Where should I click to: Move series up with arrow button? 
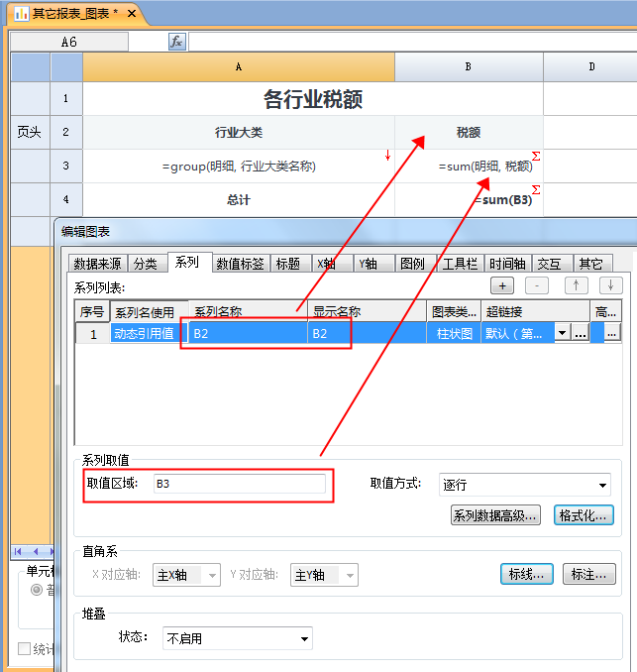(x=576, y=285)
